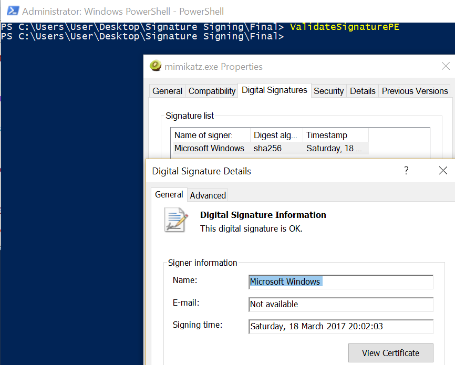
Task: Switch to the Compatibility tab
Action: click(212, 91)
